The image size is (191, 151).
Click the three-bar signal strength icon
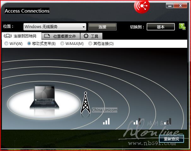tap(107, 121)
